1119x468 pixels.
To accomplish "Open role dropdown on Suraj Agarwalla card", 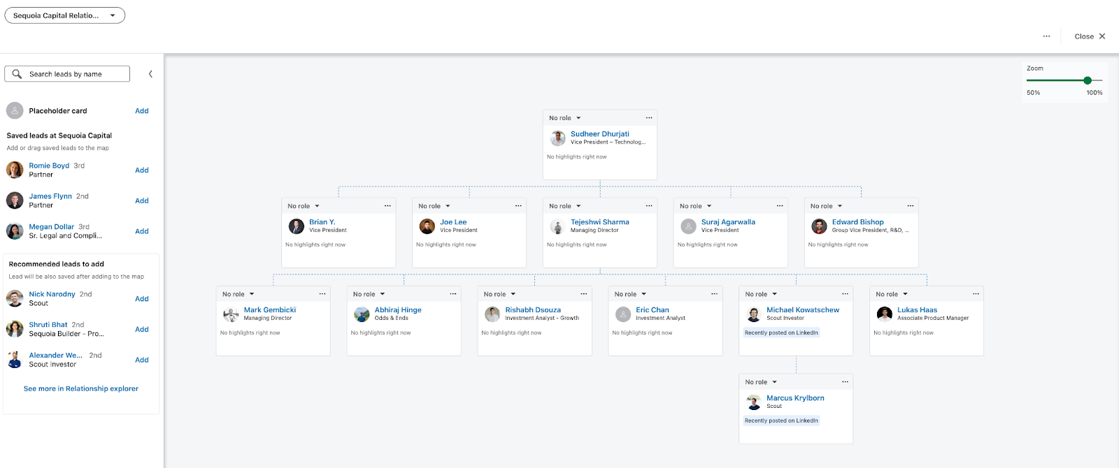I will (x=696, y=206).
